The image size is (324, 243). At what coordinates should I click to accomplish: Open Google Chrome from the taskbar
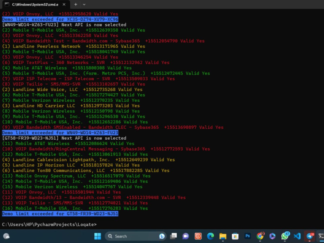pyautogui.click(x=260, y=236)
